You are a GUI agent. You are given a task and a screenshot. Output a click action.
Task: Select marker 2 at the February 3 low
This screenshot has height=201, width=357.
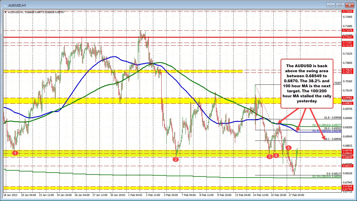176,159
